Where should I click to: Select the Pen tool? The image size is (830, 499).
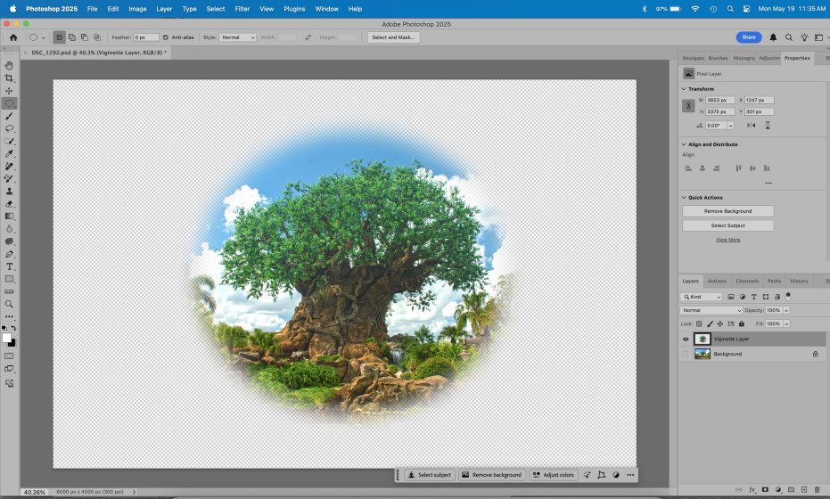9,254
